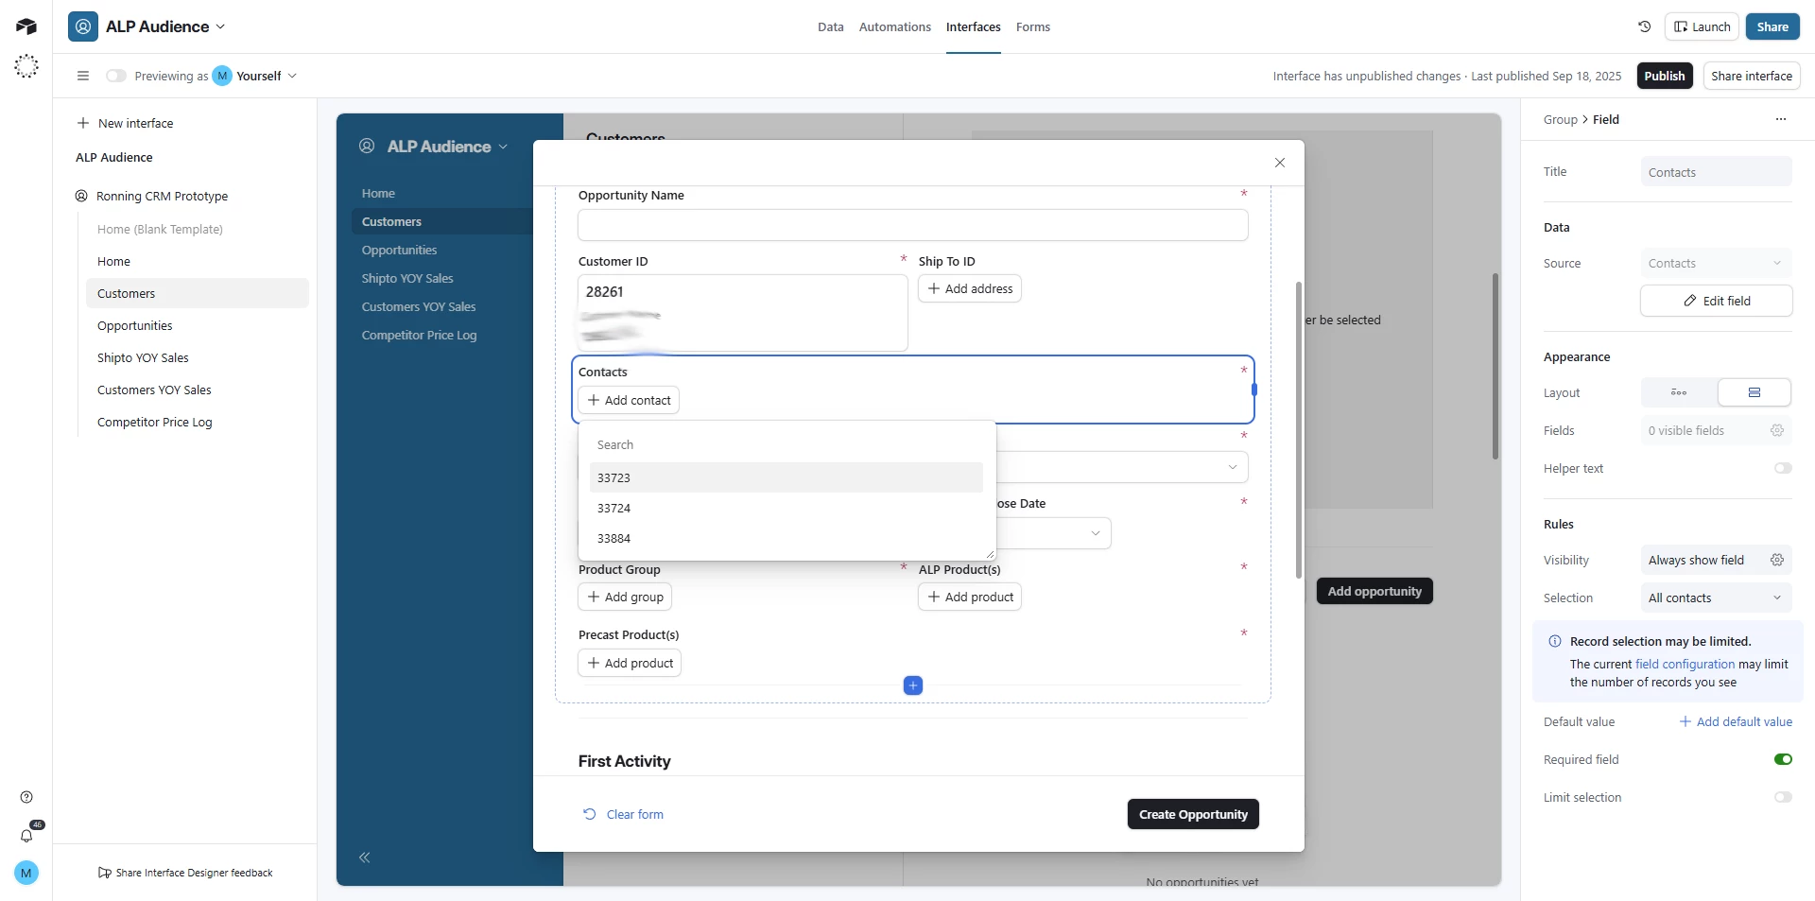Open the hamburger sidebar menu icon
Image resolution: width=1815 pixels, height=901 pixels.
(x=83, y=76)
